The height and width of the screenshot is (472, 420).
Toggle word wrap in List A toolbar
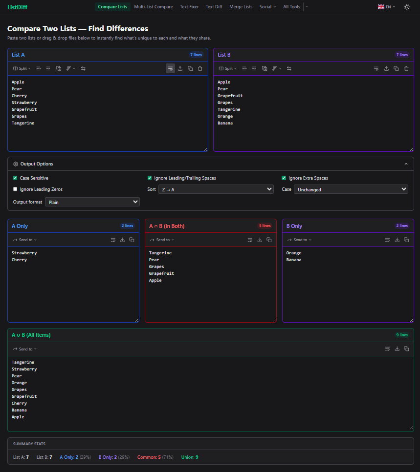tap(170, 69)
